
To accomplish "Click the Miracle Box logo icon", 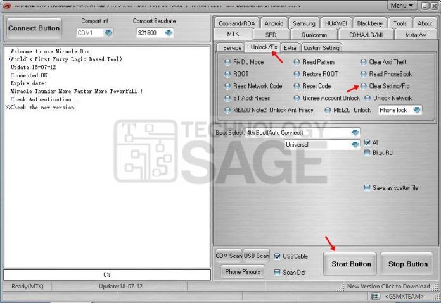I will (x=6, y=6).
